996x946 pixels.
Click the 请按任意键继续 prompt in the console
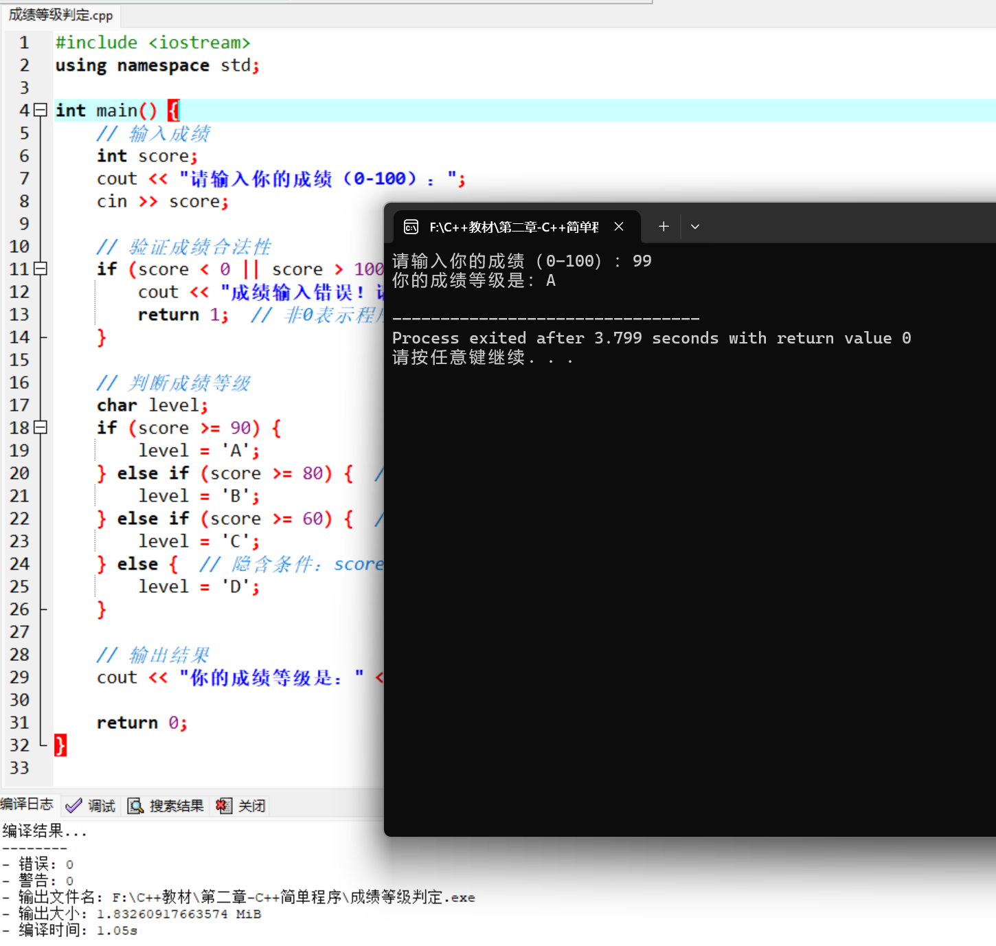click(x=482, y=357)
